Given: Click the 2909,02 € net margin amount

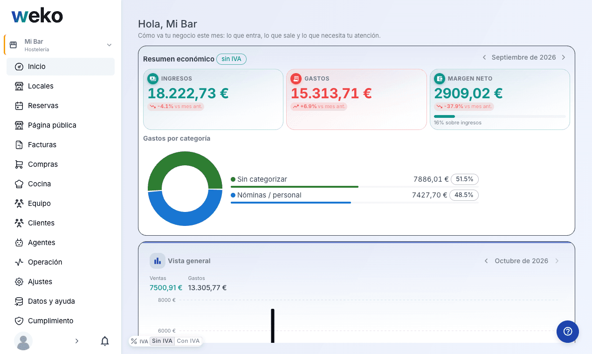Looking at the screenshot, I should pos(468,93).
